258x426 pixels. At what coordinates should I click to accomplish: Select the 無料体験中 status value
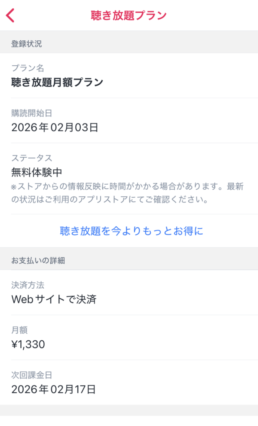[37, 172]
